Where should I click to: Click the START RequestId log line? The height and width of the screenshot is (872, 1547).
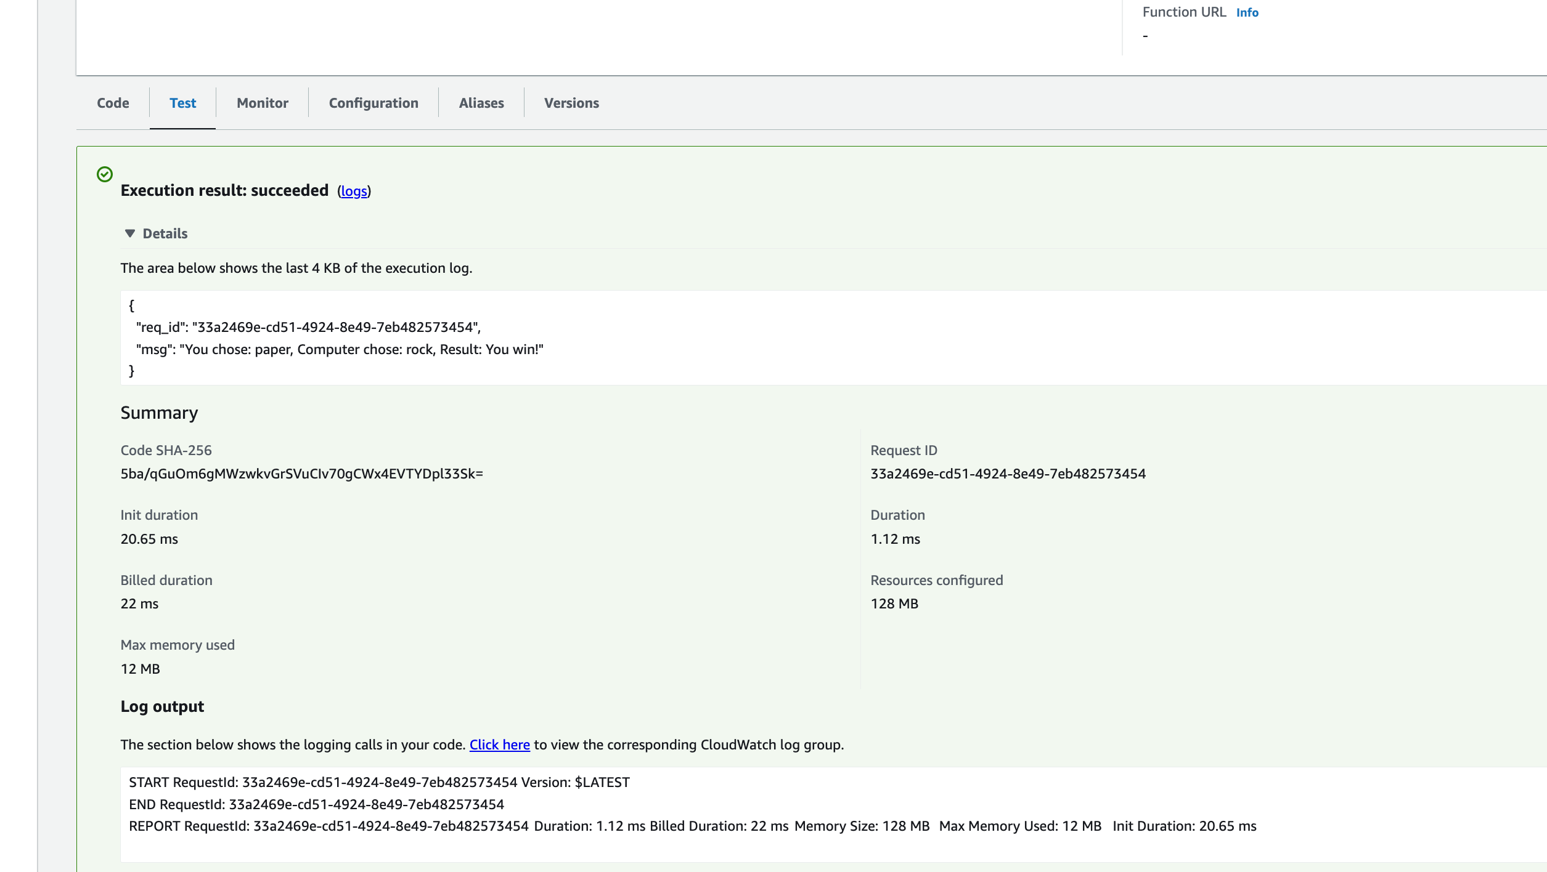click(378, 782)
